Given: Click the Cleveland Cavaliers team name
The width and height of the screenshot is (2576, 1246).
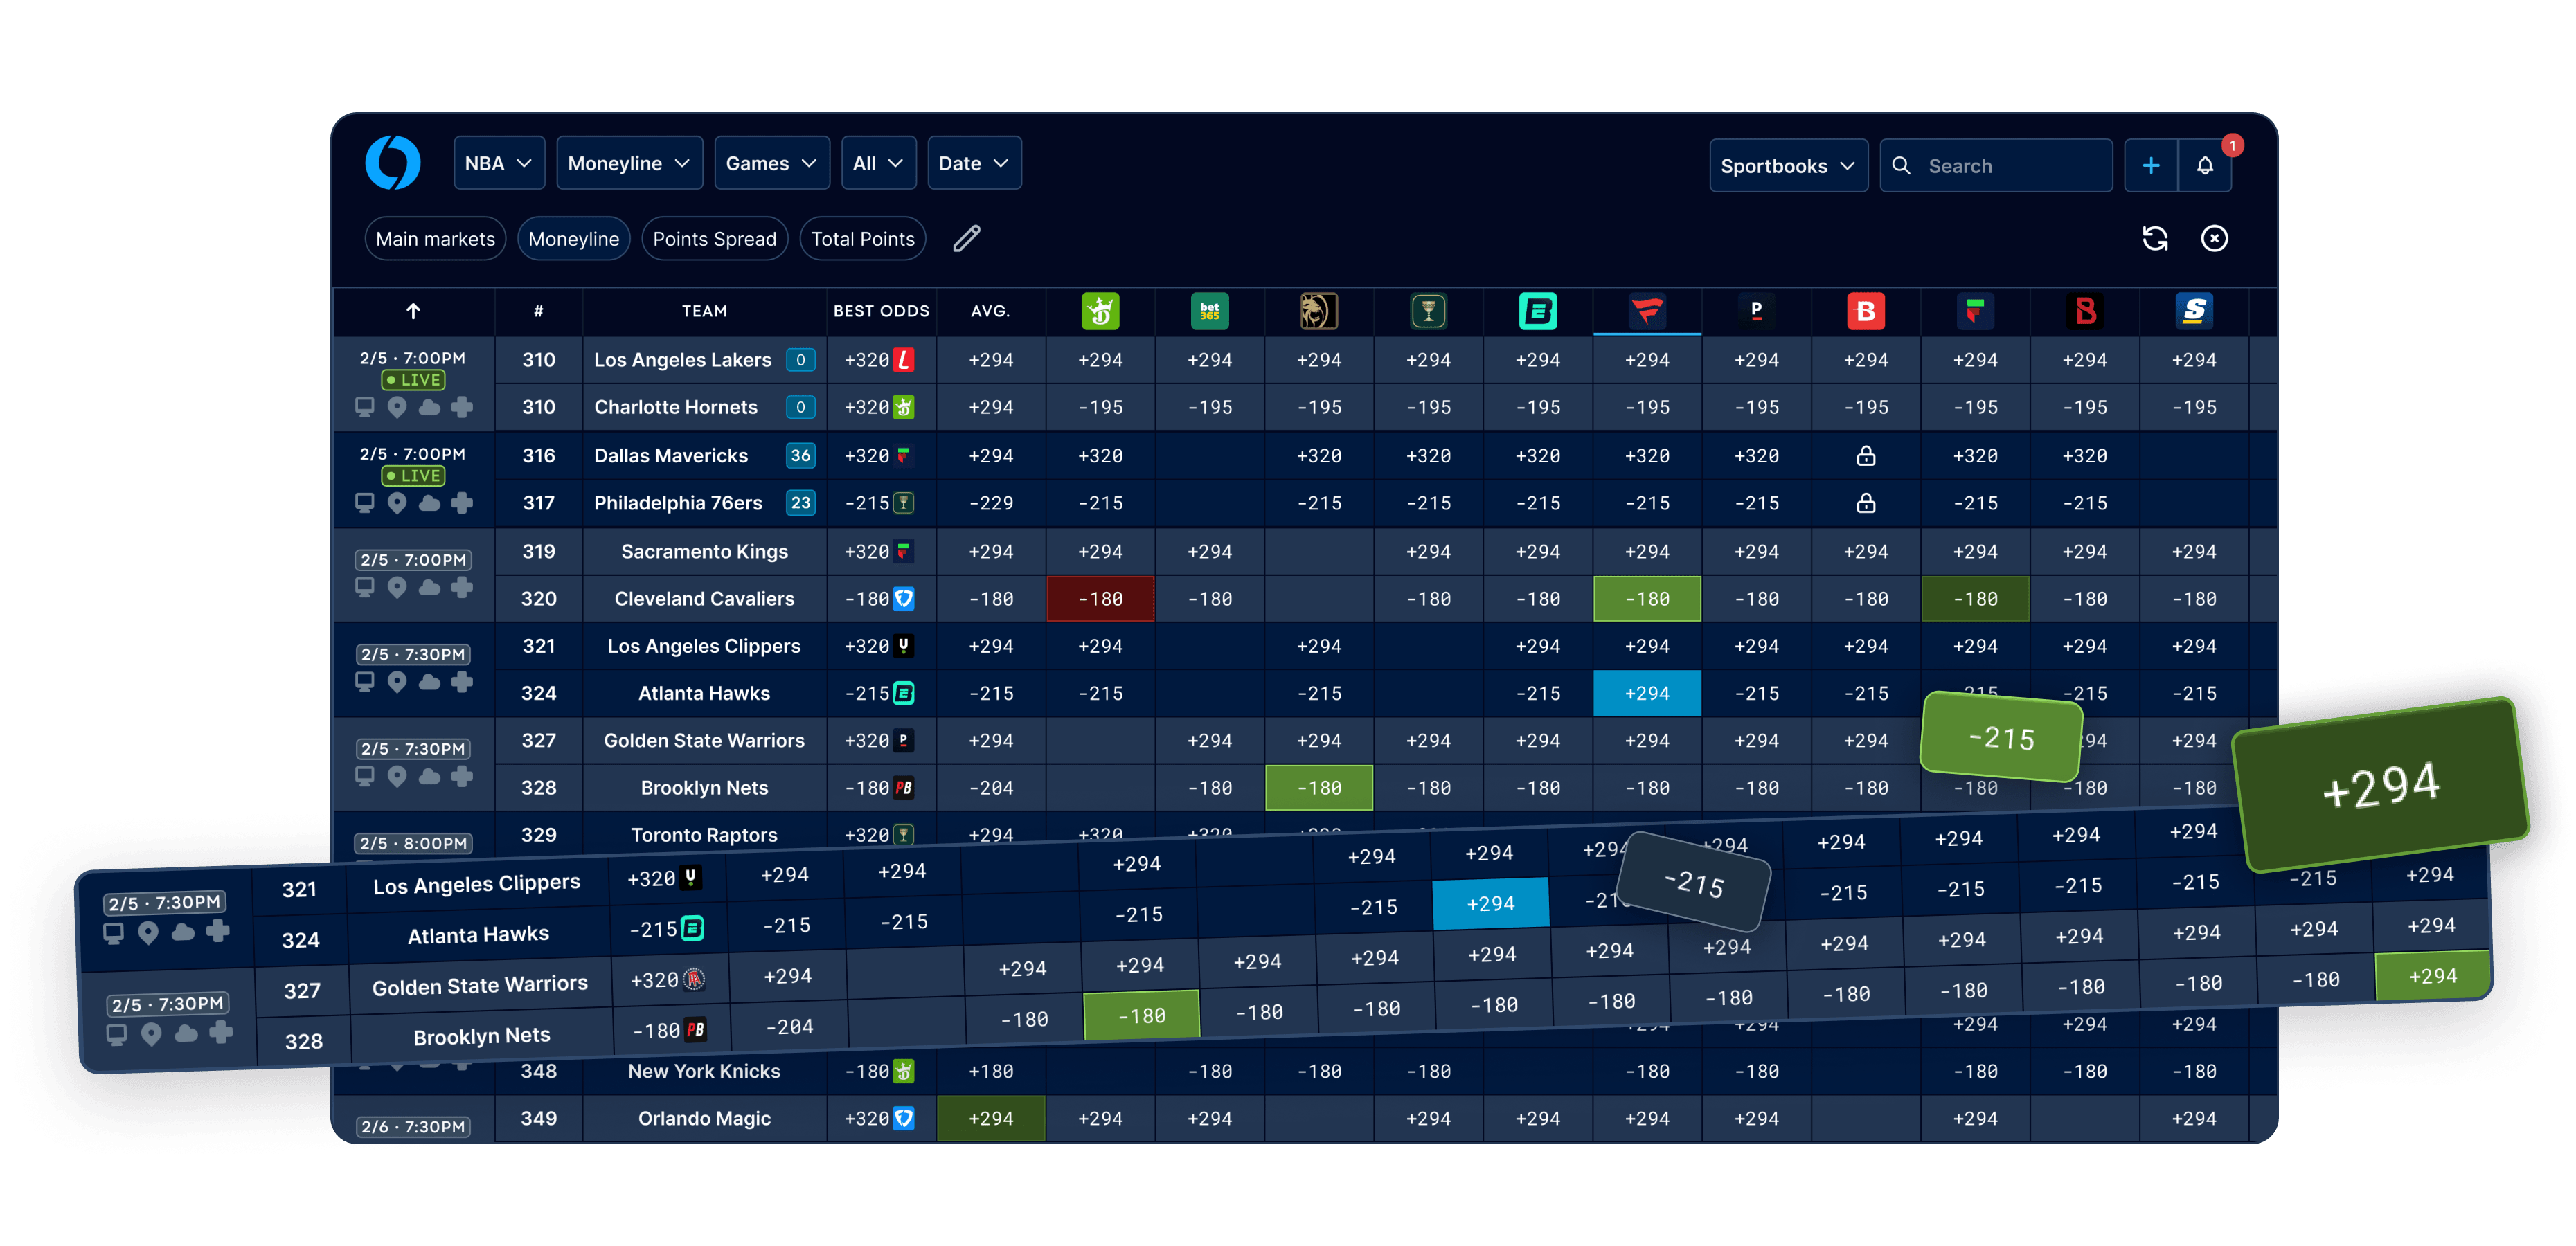Looking at the screenshot, I should (704, 599).
